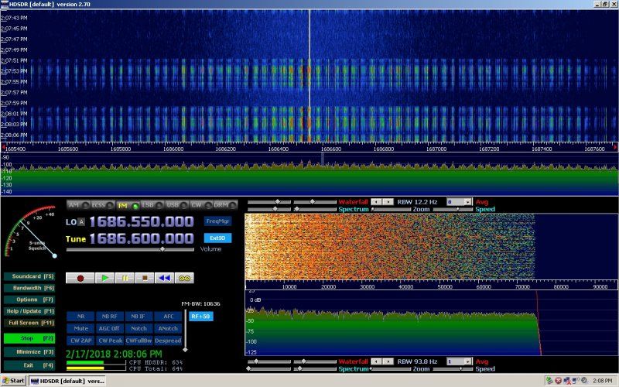
Task: Click the ExtIO button
Action: pos(217,238)
